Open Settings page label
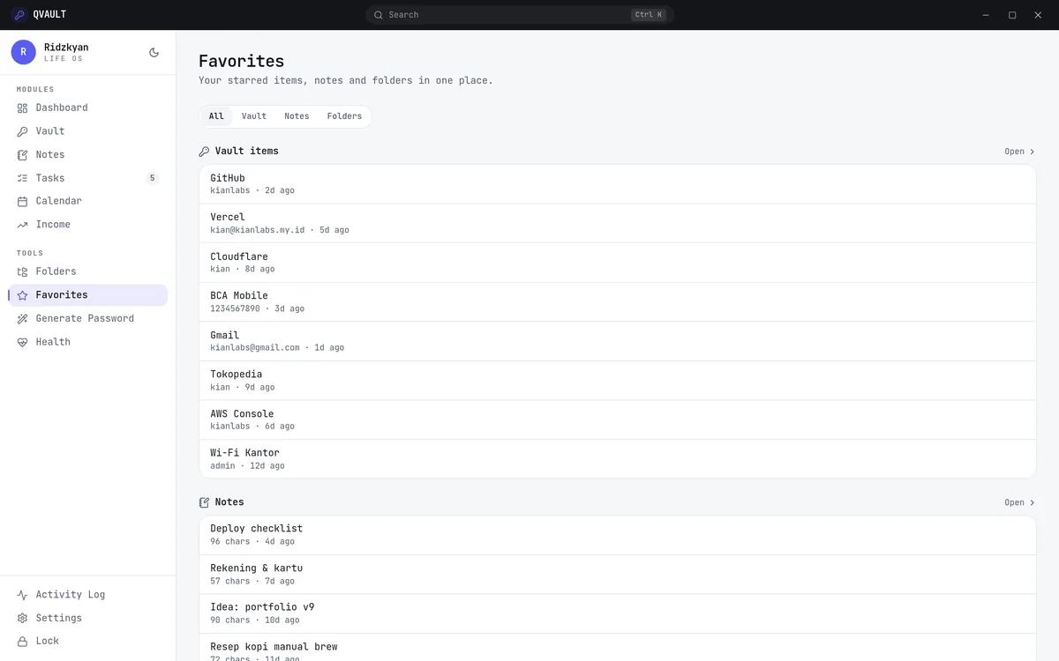The image size is (1059, 661). pos(58,618)
